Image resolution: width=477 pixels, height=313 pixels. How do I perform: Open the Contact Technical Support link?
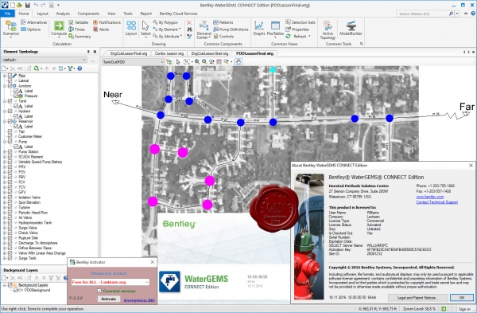(x=436, y=202)
